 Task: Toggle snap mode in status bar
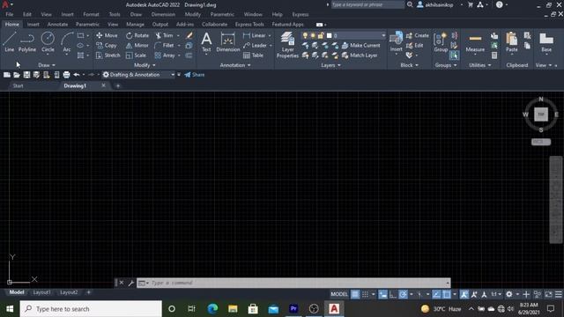[365, 294]
